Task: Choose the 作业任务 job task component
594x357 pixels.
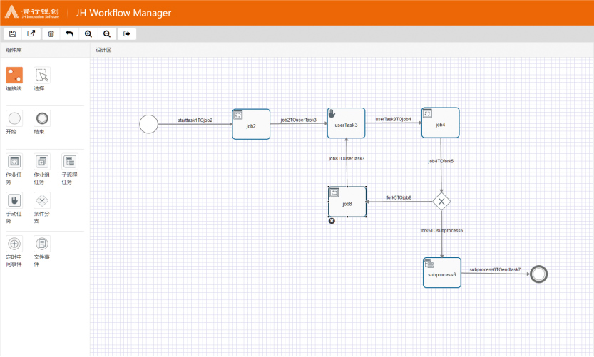Action: 14,162
